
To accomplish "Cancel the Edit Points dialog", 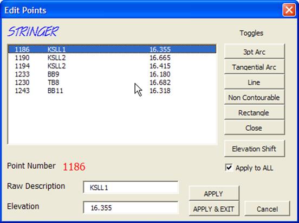I will [267, 209].
